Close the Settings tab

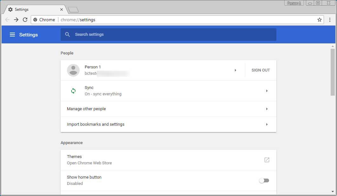62,9
